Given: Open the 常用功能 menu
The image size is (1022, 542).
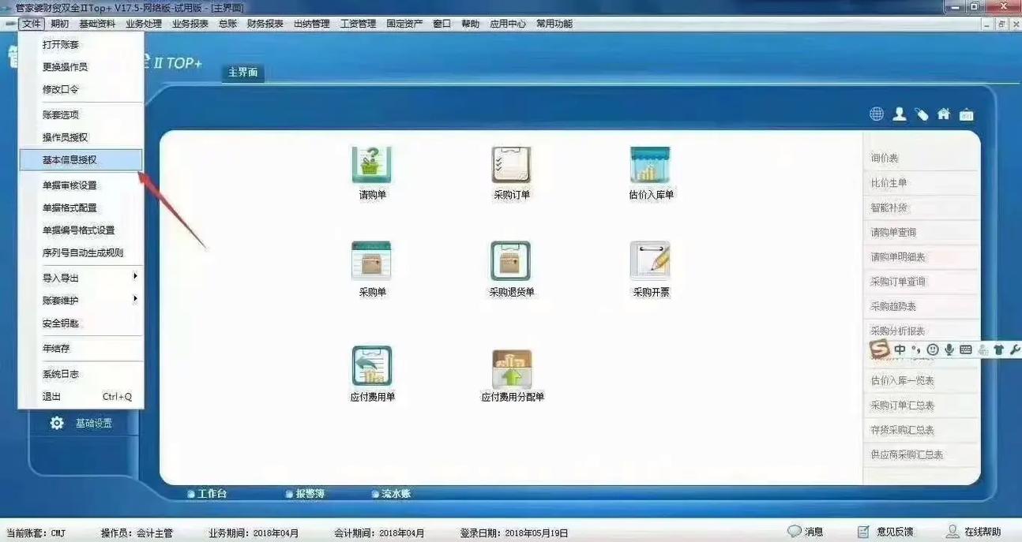Looking at the screenshot, I should click(554, 24).
